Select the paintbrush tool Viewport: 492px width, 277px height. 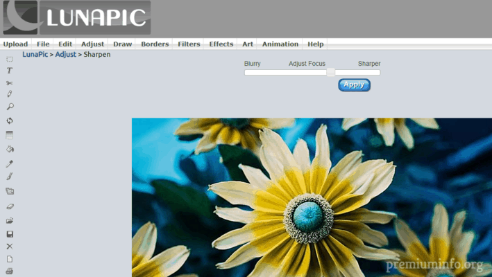[x=10, y=177]
